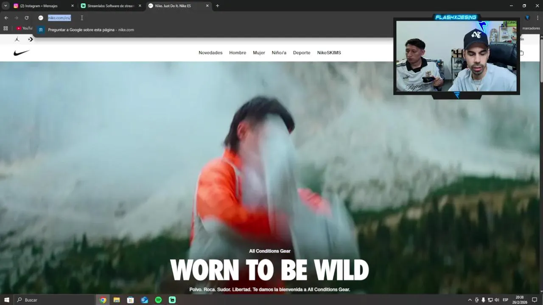Click the 'WORN TO BE WILD' headline
The image size is (543, 305).
269,270
